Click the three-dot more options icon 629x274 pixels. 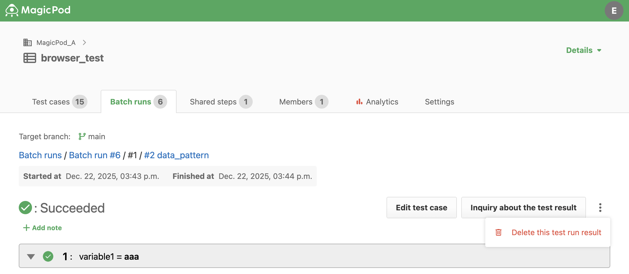600,208
